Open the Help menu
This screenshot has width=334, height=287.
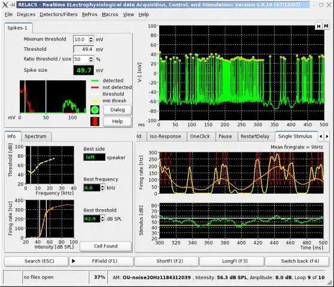tap(144, 14)
